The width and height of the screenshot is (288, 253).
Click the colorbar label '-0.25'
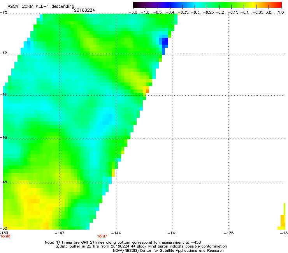[x=209, y=12]
